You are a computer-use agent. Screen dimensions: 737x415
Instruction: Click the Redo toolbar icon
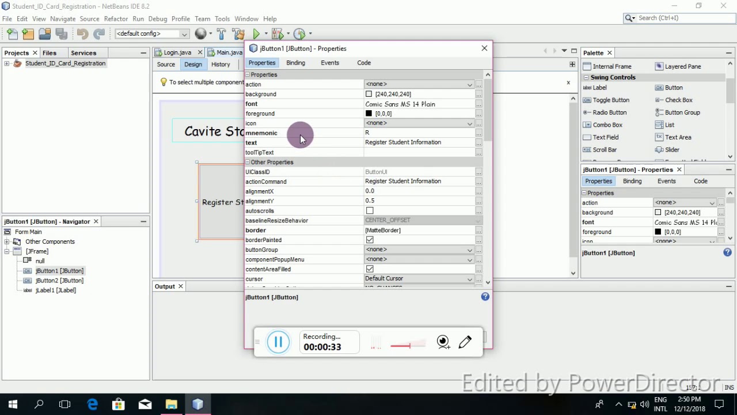(x=99, y=34)
